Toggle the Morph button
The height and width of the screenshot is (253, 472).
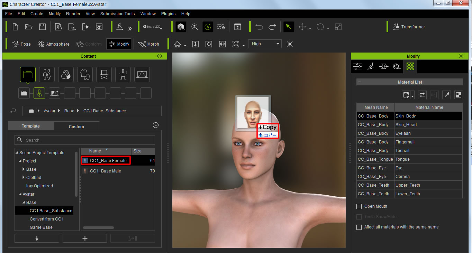coord(148,44)
